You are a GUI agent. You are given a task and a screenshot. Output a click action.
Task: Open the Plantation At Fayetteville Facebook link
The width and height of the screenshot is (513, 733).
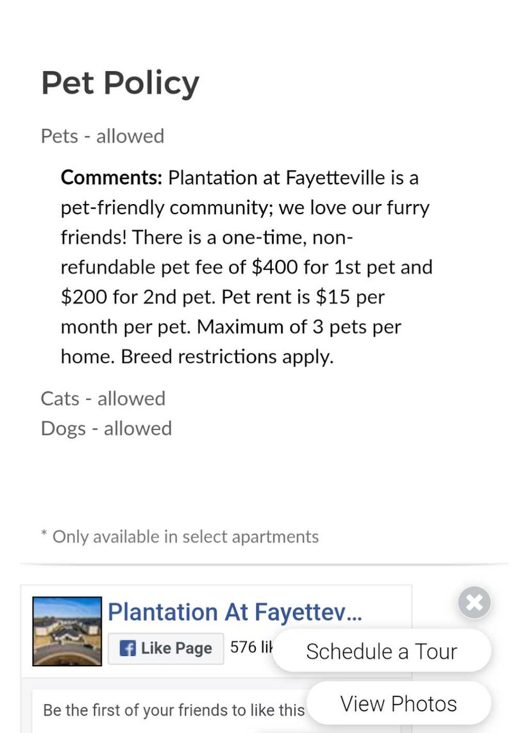click(x=235, y=612)
